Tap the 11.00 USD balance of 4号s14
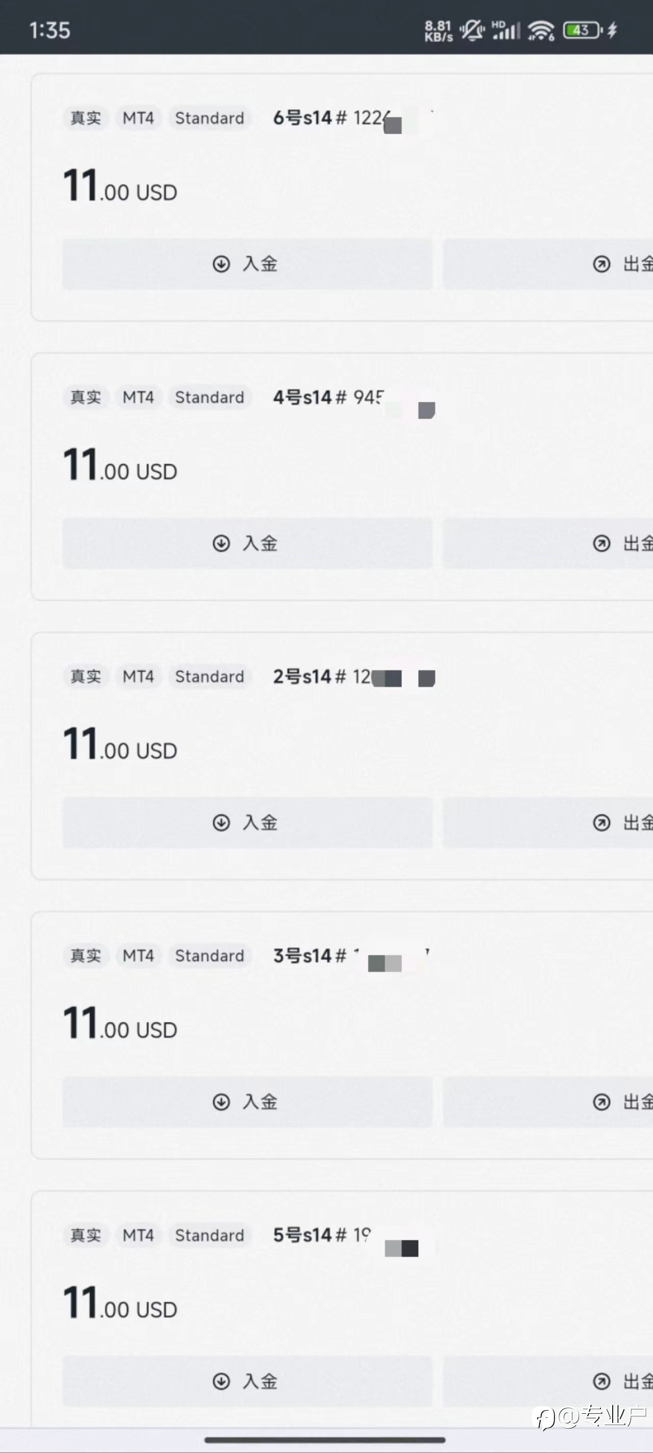The image size is (653, 1453). [x=120, y=466]
